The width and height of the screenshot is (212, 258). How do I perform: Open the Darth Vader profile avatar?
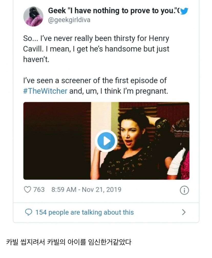pyautogui.click(x=34, y=16)
